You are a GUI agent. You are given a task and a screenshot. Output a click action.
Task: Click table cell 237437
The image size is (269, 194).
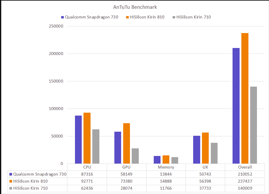(245, 181)
